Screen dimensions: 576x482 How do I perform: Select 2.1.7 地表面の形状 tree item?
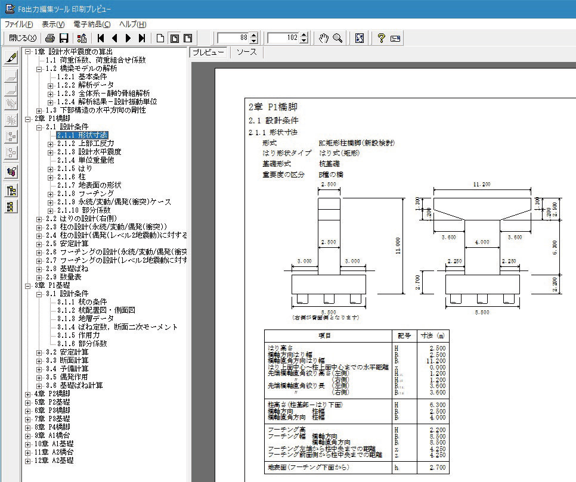(89, 185)
